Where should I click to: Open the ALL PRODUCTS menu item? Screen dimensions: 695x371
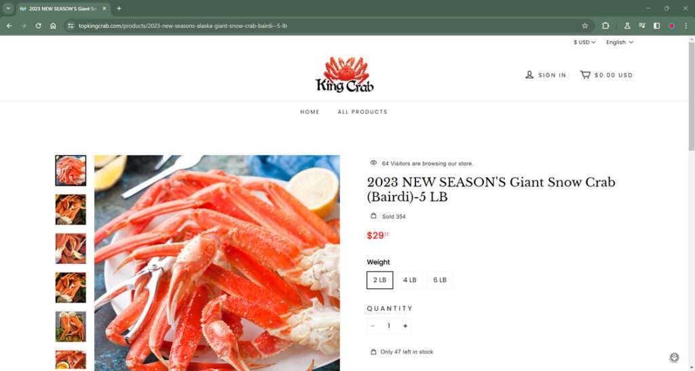click(x=362, y=112)
